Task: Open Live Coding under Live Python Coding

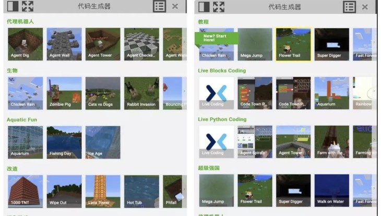Action: click(x=217, y=142)
